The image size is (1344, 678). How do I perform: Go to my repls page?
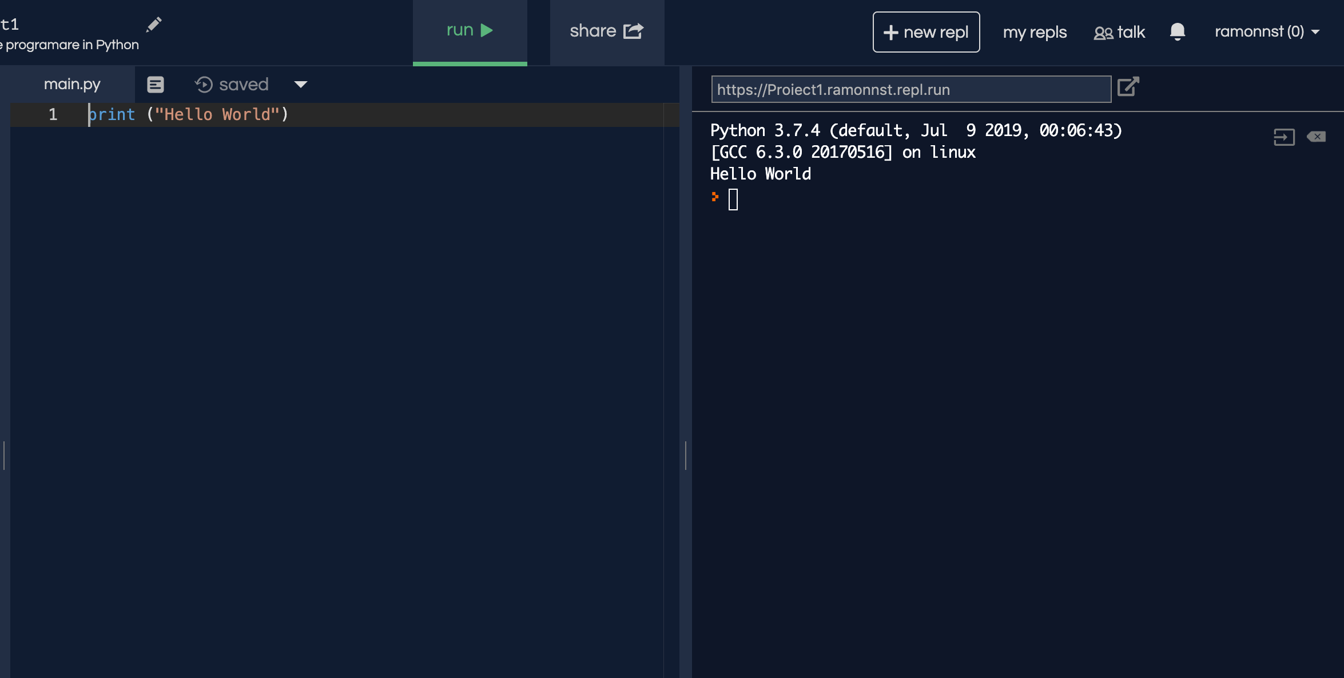click(x=1035, y=32)
